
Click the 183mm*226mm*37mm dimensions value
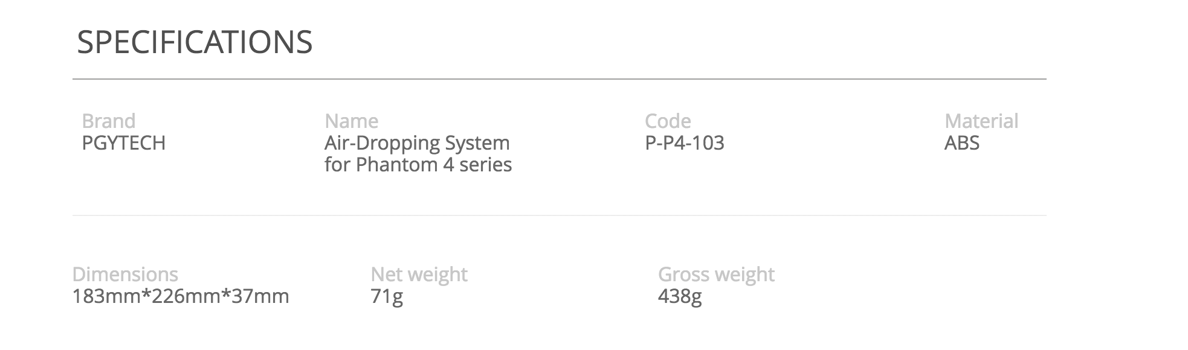pyautogui.click(x=181, y=296)
